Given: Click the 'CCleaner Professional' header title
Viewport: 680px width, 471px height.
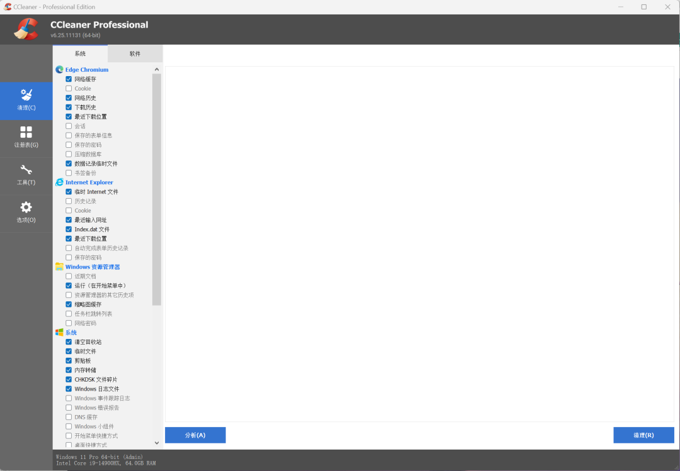Looking at the screenshot, I should pyautogui.click(x=99, y=25).
